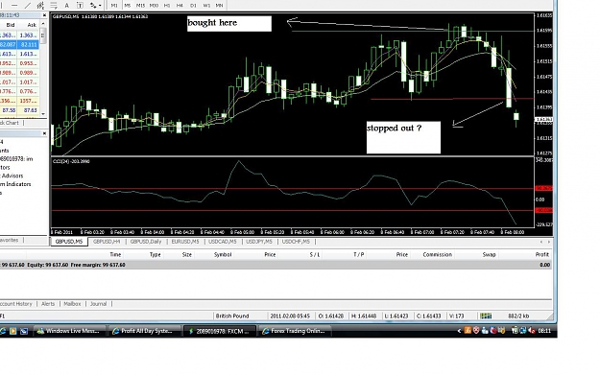Click the connection status bars icon

point(486,316)
